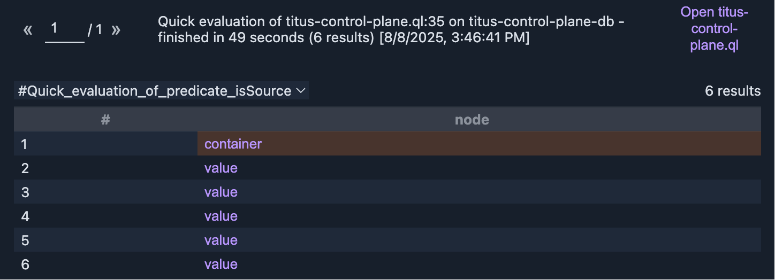Expand the Quick_evaluation_of_predicate_isSource result set dropdown

point(161,91)
